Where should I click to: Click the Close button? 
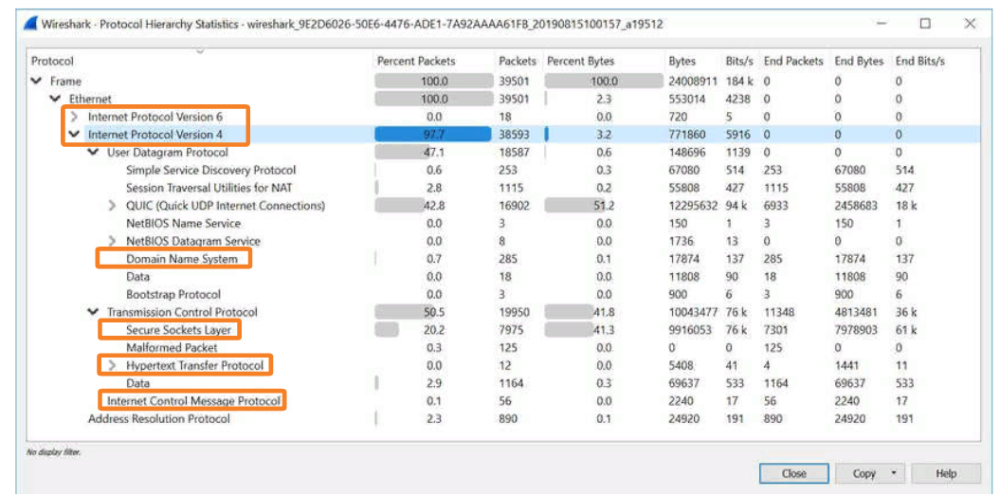point(793,473)
